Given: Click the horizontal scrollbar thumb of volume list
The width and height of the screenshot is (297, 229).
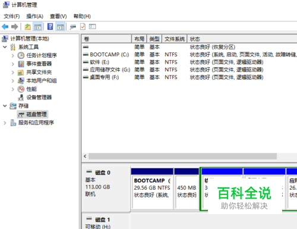Looking at the screenshot, I should coord(182,156).
